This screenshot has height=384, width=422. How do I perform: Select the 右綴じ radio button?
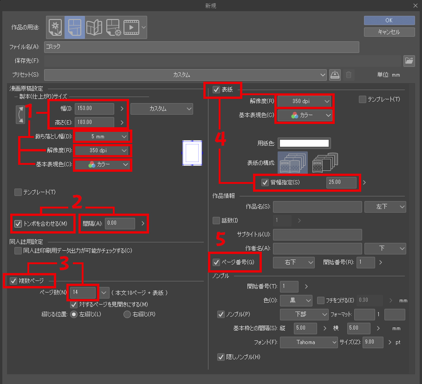127,314
